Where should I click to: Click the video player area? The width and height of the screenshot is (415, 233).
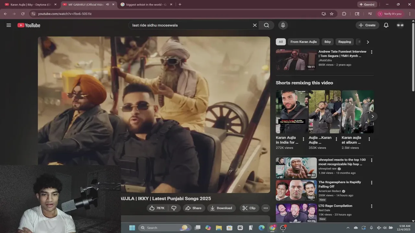(154, 115)
